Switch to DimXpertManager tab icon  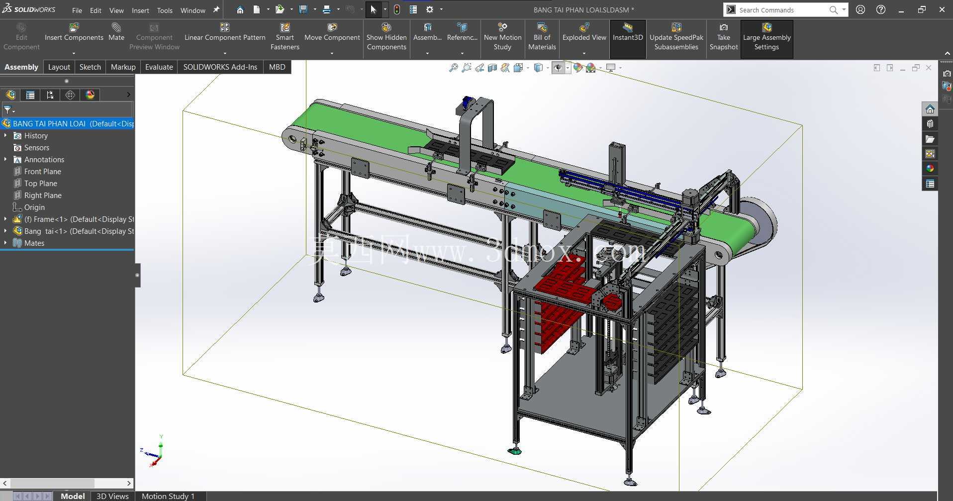click(x=70, y=95)
